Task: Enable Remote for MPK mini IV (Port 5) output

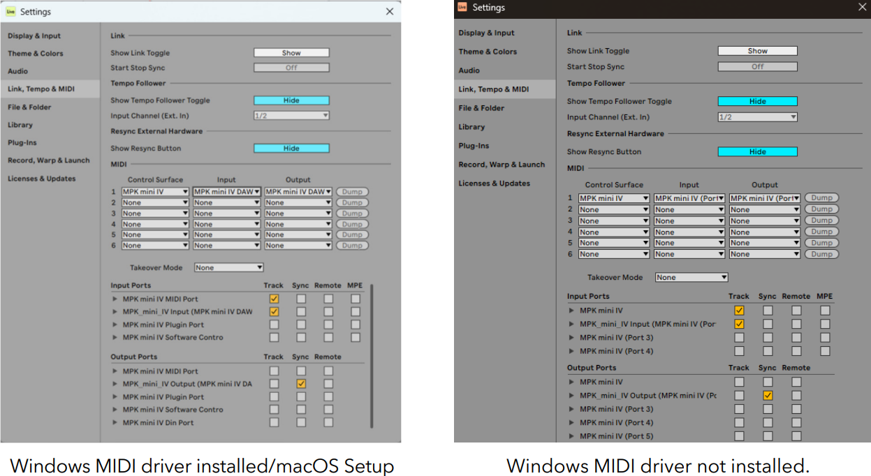Action: point(796,436)
